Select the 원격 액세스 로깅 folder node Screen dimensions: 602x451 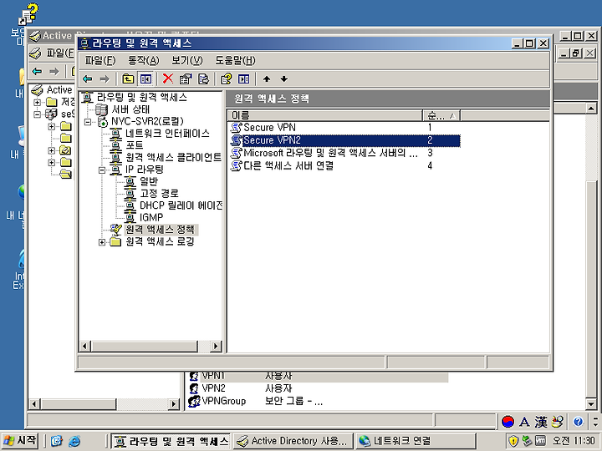coord(152,241)
